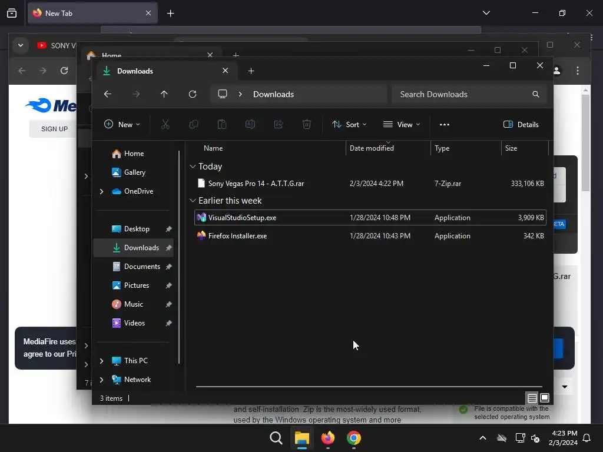Open the See more ellipsis menu
This screenshot has width=603, height=452.
point(445,125)
